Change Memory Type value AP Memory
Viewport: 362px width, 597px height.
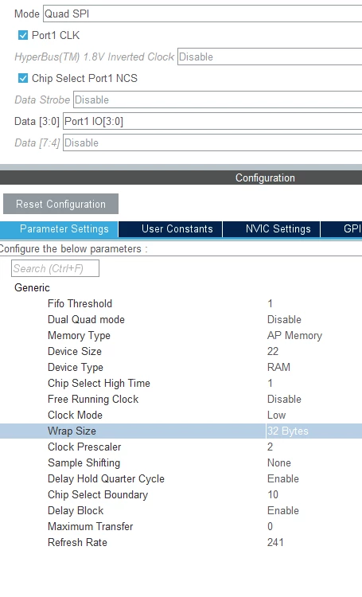coord(294,335)
